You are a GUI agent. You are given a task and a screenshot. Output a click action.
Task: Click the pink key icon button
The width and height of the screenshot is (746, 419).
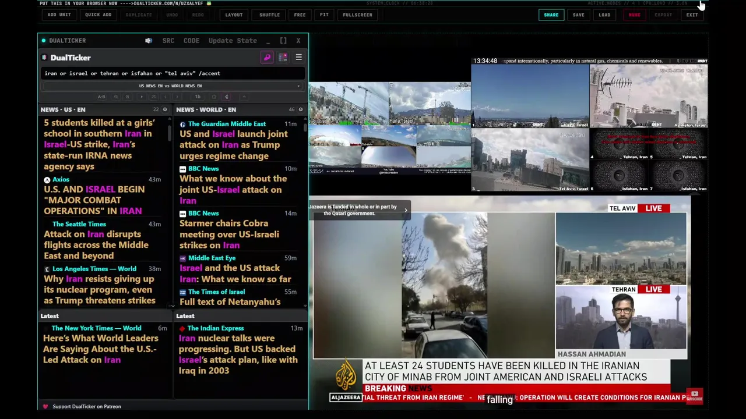[x=267, y=58]
